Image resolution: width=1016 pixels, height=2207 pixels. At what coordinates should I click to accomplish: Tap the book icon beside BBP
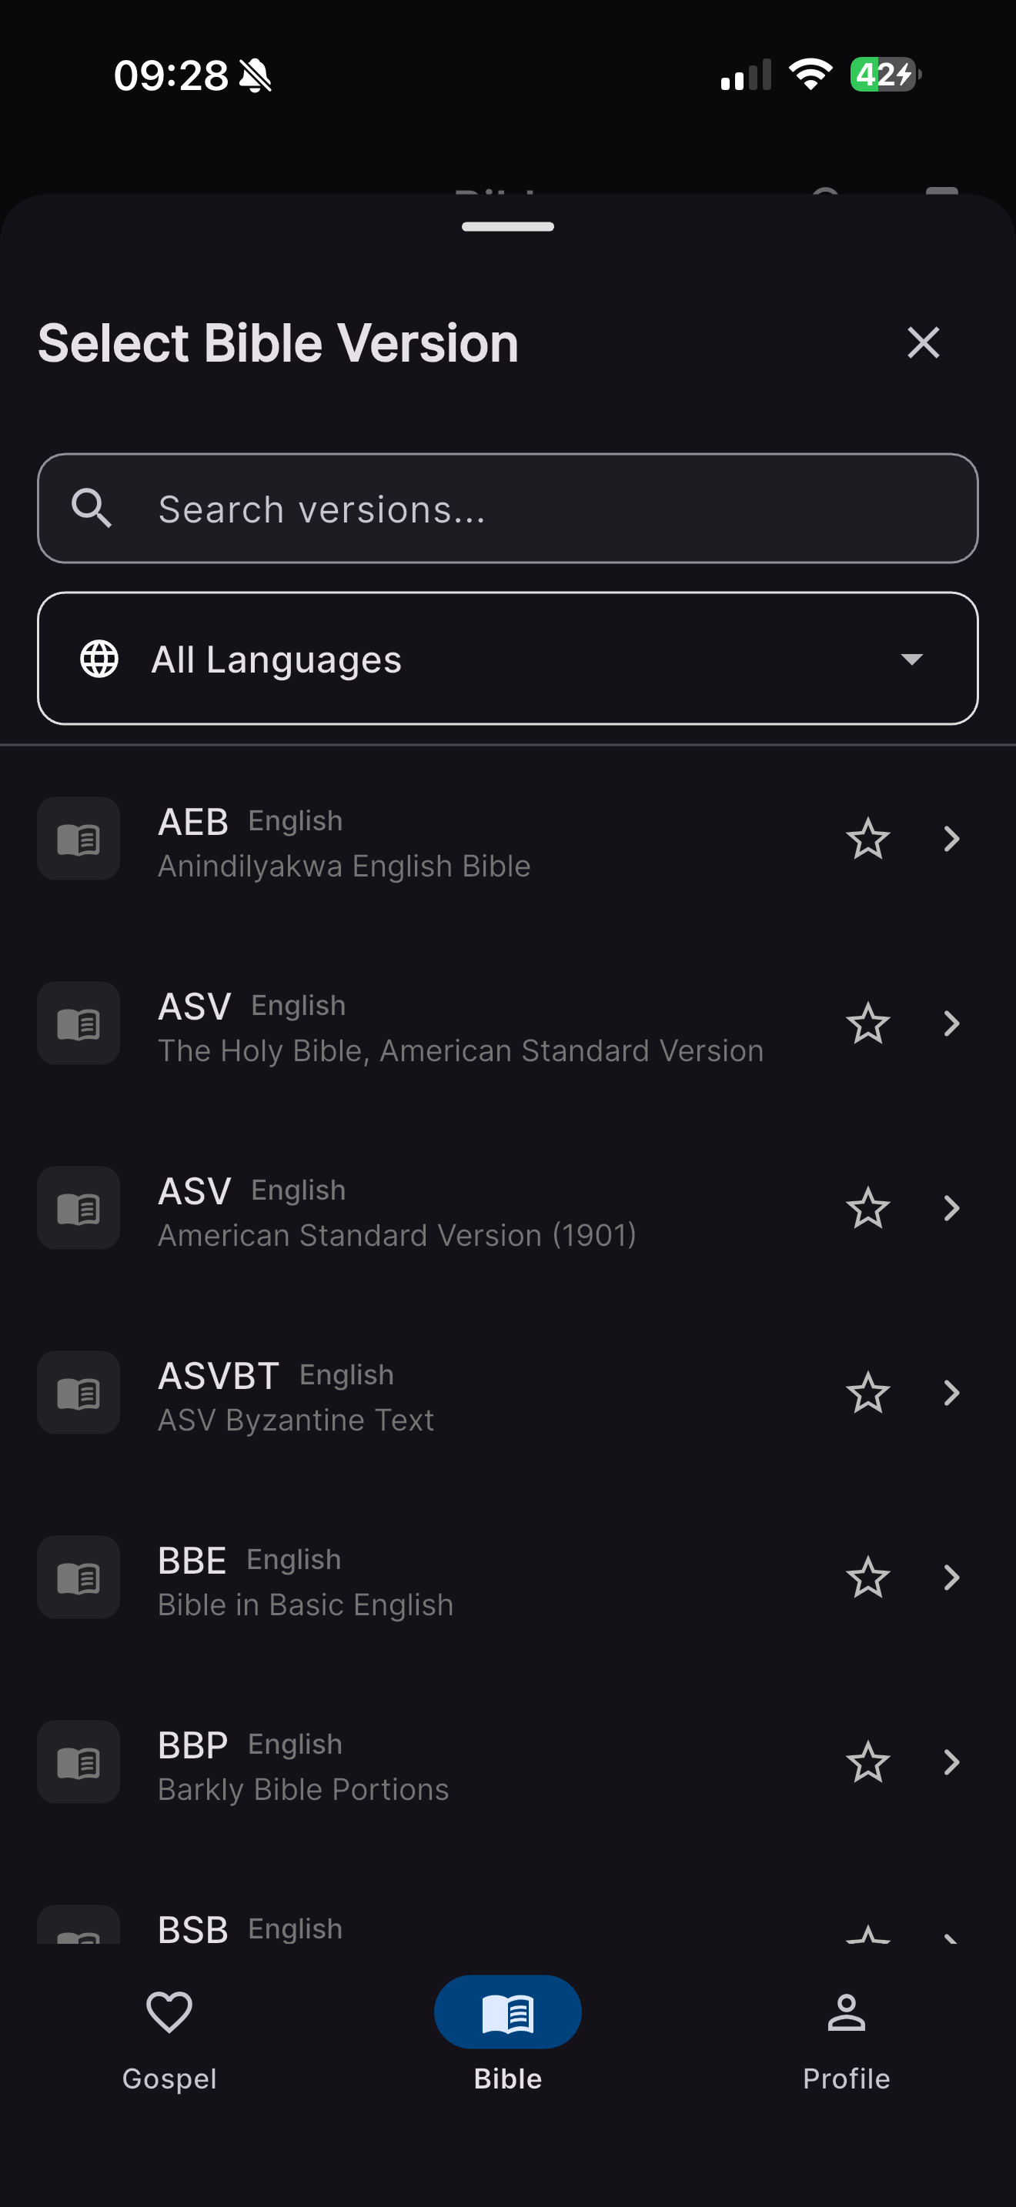click(79, 1762)
